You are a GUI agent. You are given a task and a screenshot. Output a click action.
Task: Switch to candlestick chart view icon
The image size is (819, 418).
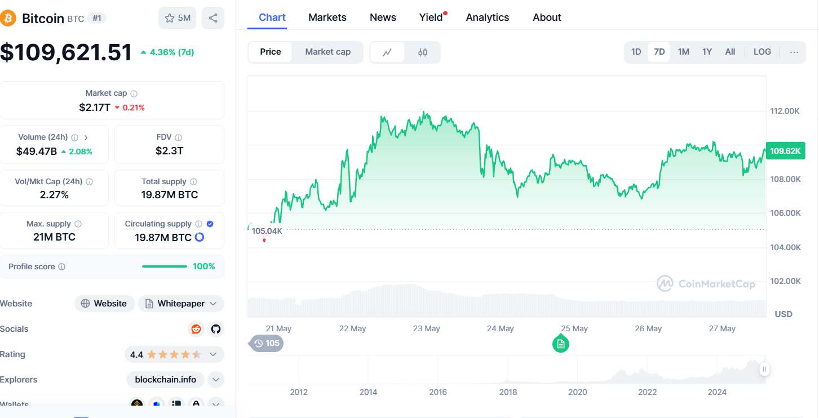click(423, 52)
